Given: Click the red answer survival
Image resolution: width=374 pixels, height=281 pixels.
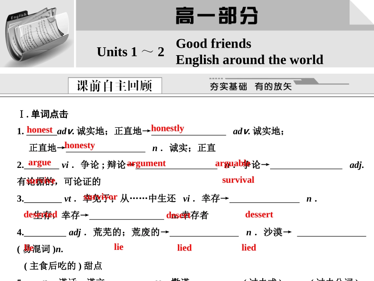Looking at the screenshot, I should pyautogui.click(x=238, y=180).
